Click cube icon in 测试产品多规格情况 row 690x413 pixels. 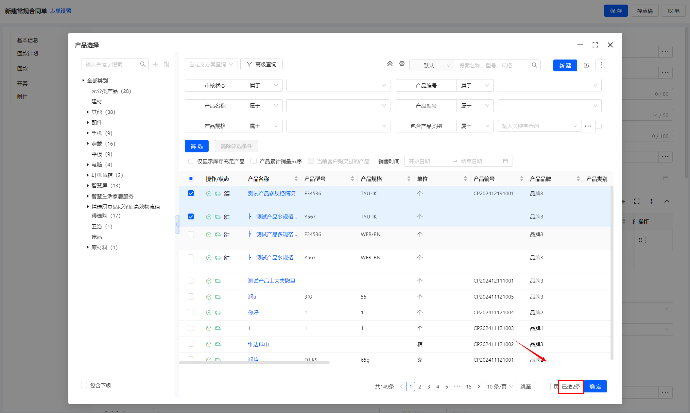(x=209, y=194)
